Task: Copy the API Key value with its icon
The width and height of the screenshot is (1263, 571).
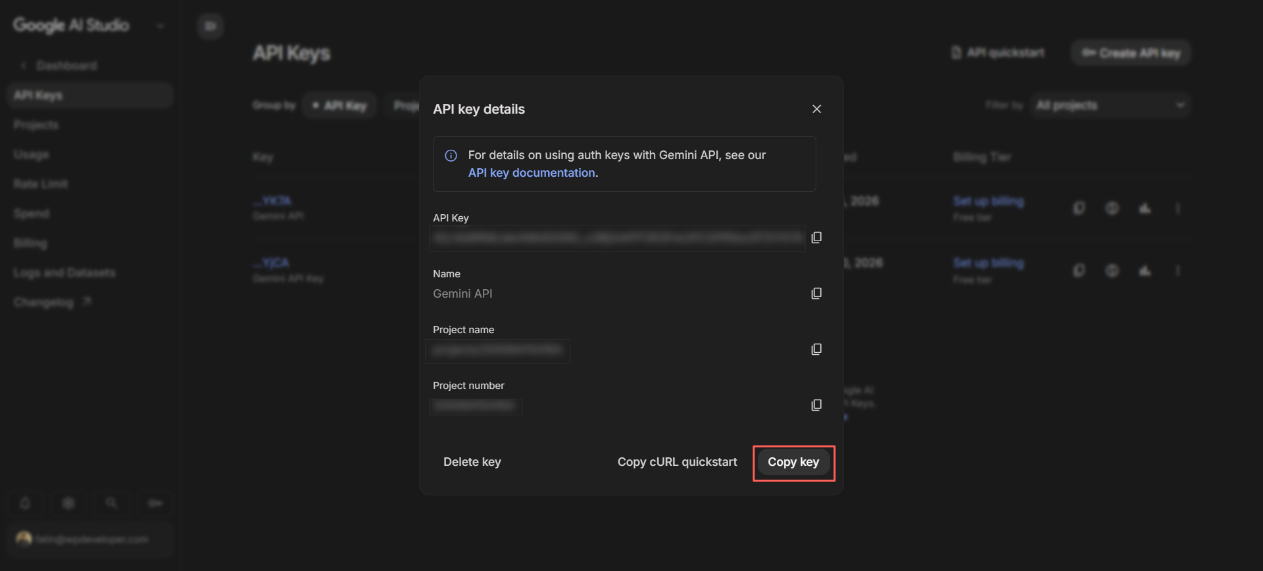Action: pos(816,237)
